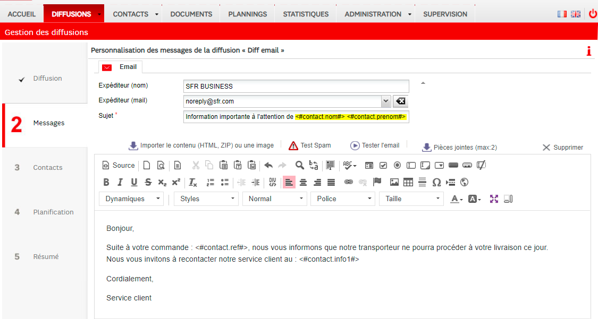Insert a table into the email body
The height and width of the screenshot is (319, 598).
coord(408,182)
